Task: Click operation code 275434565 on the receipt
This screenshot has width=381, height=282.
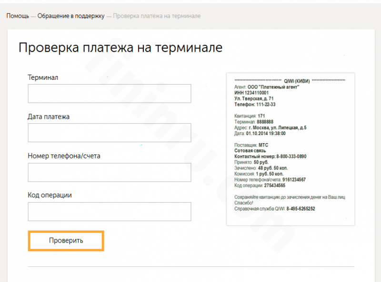Action: tap(275, 185)
